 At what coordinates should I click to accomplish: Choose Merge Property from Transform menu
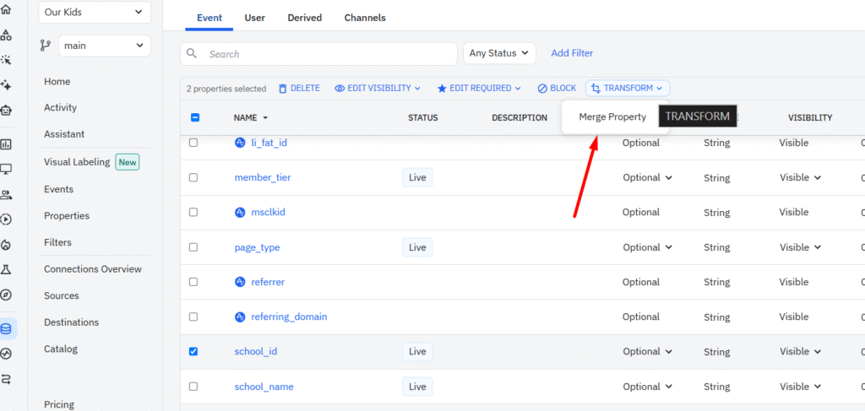(x=612, y=117)
